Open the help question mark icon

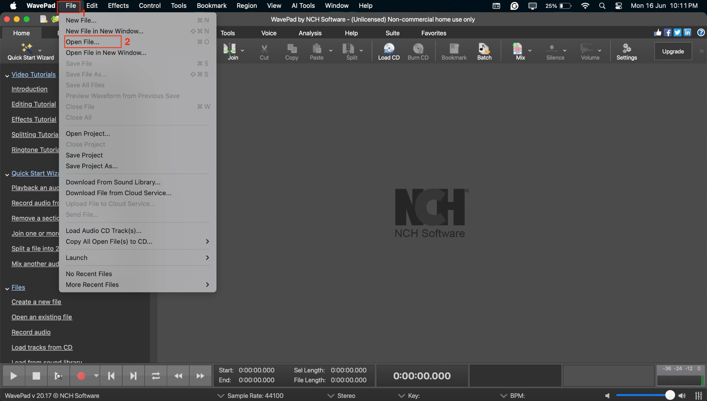pos(701,32)
